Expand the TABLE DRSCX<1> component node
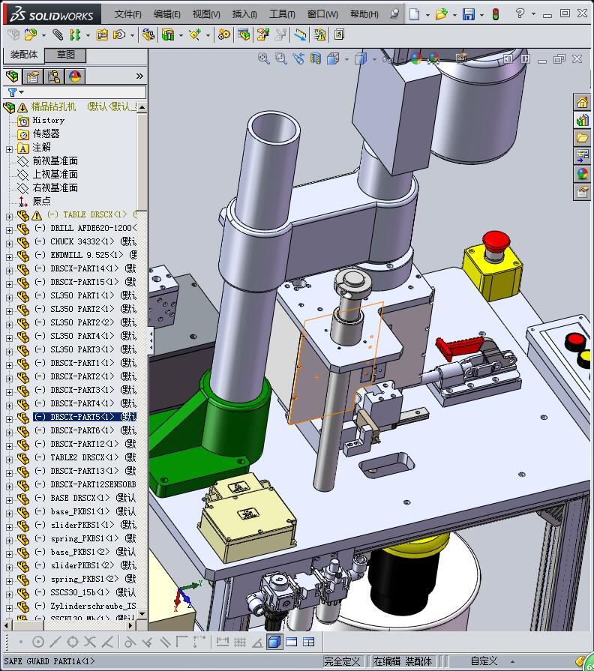Screen dimensions: 594x671 [x=9, y=217]
